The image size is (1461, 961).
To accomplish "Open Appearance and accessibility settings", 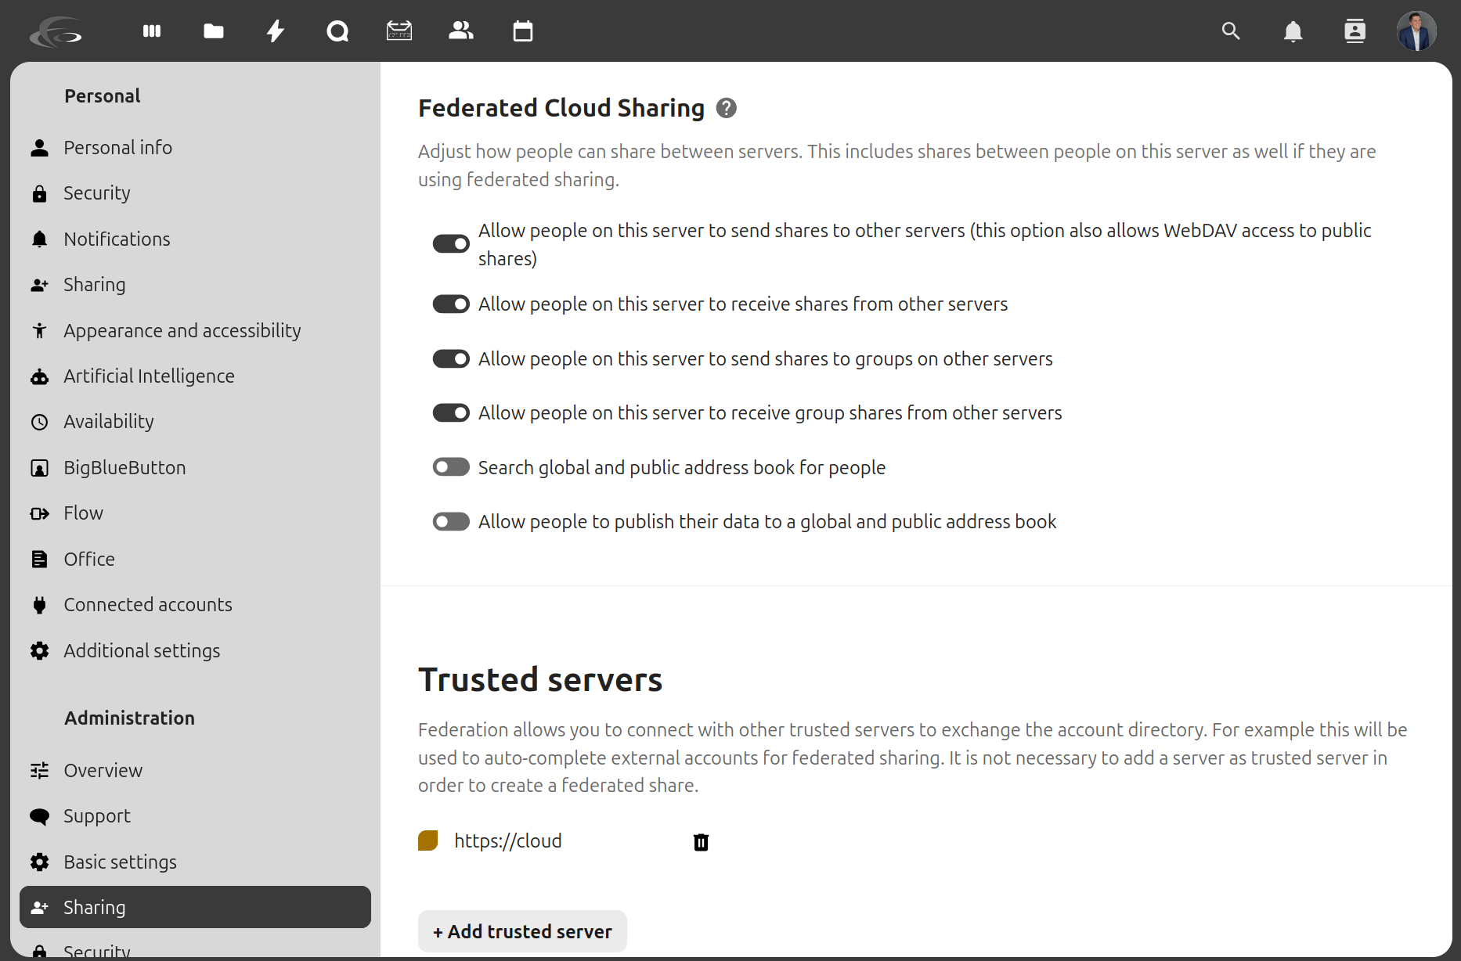I will pos(195,330).
